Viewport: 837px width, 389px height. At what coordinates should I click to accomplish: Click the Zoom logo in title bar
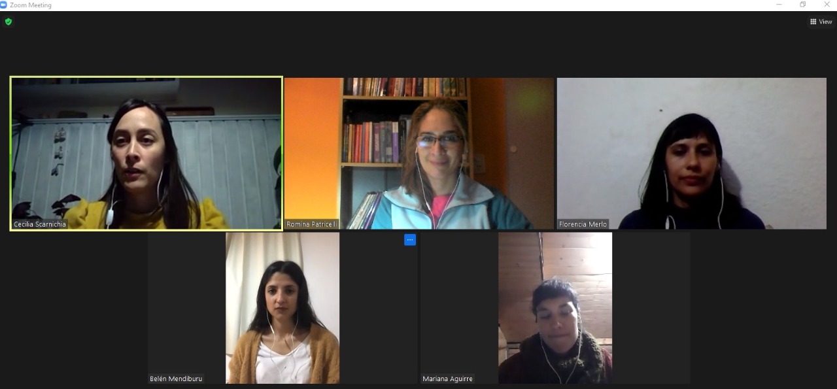pyautogui.click(x=3, y=5)
